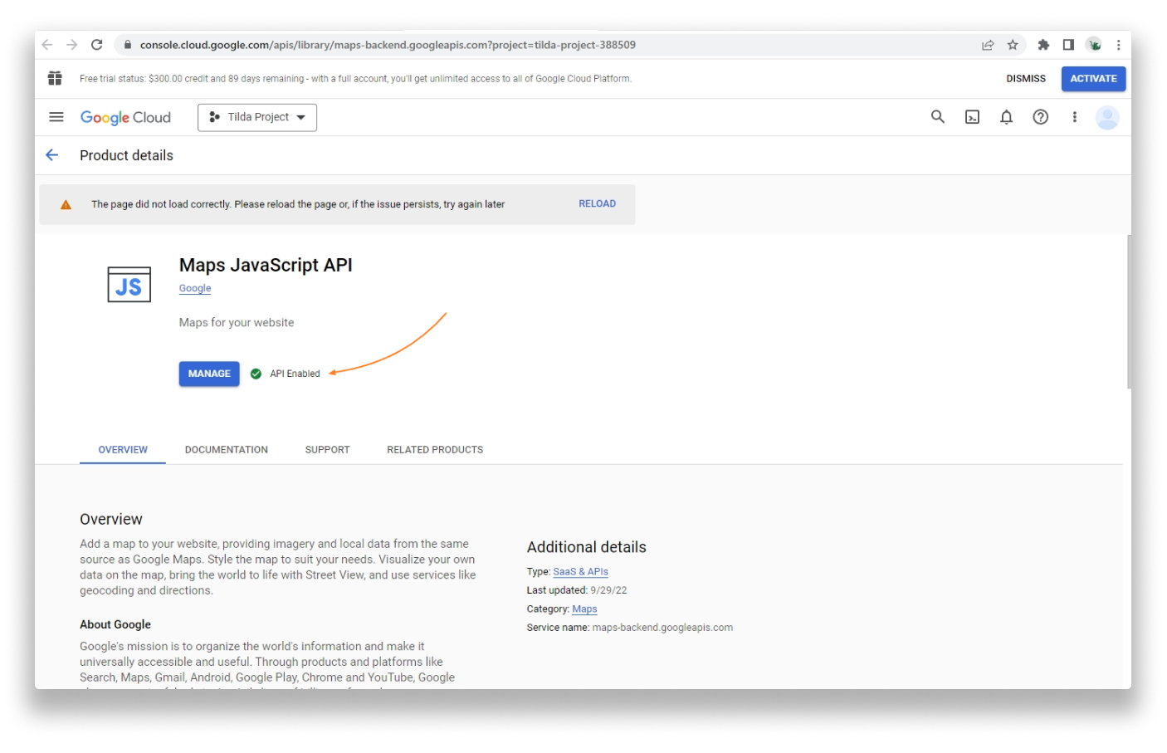Dismiss the free trial banner

pyautogui.click(x=1025, y=79)
